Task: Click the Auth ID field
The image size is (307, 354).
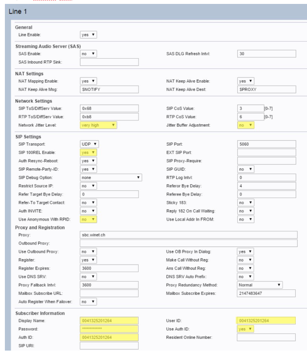Action: [x=109, y=337]
